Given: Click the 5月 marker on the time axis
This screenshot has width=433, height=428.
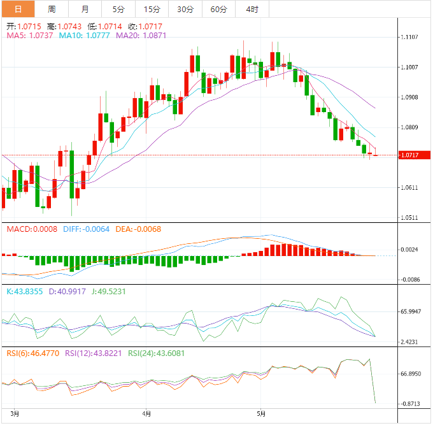Looking at the screenshot, I should point(261,413).
